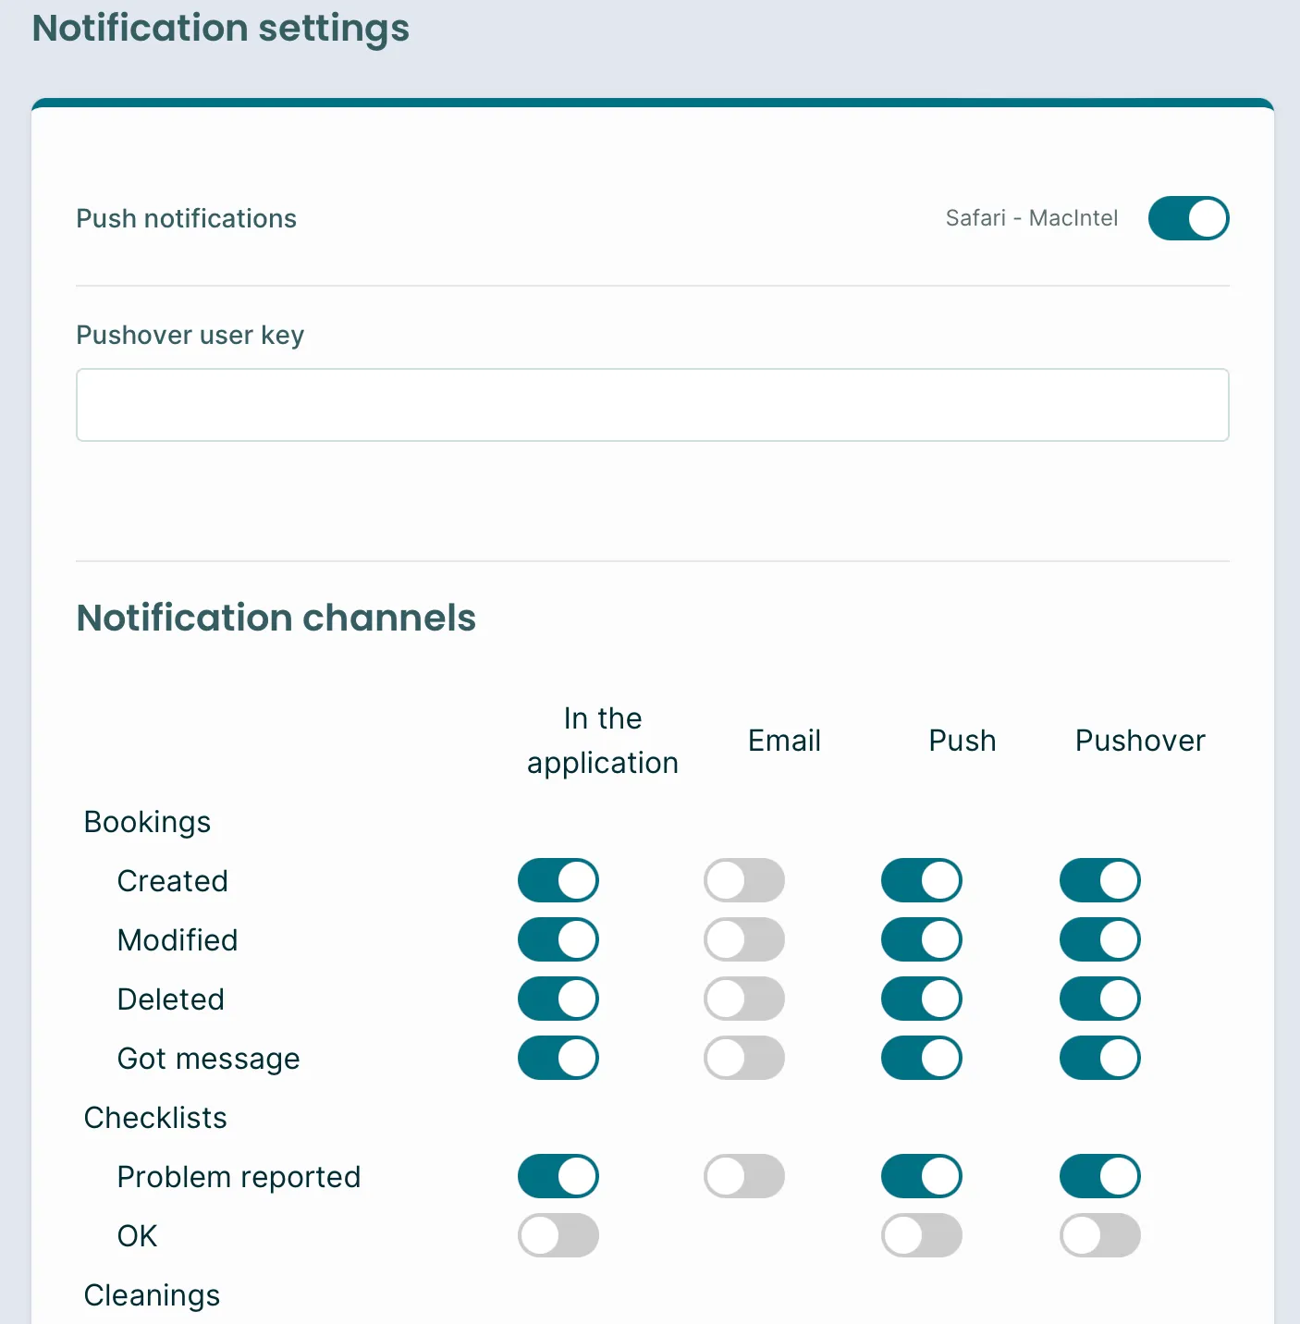The width and height of the screenshot is (1300, 1324).
Task: Click the "Push notifications" setting label
Action: [x=186, y=218]
